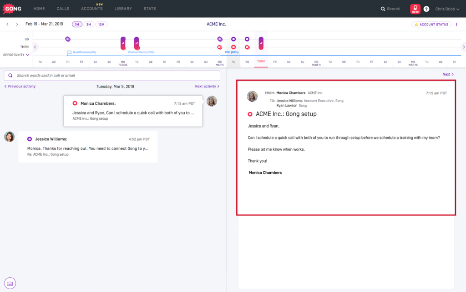Click the purple email icon in the US row

(x=68, y=39)
